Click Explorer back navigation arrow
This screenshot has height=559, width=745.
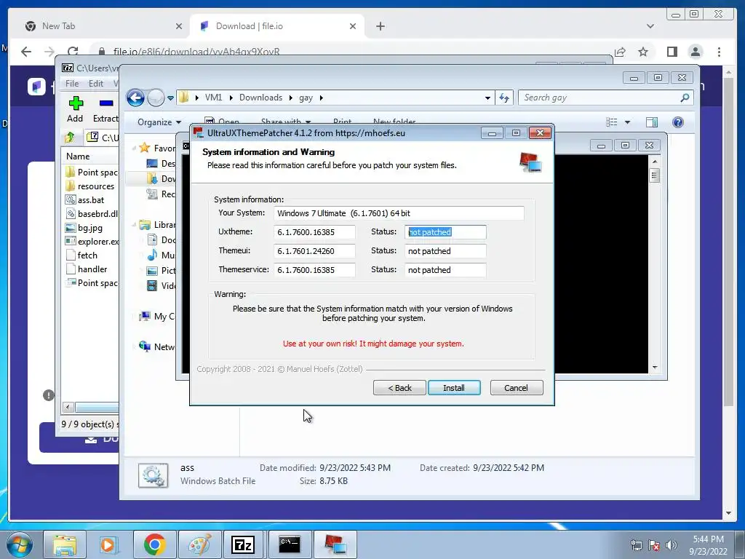(135, 98)
